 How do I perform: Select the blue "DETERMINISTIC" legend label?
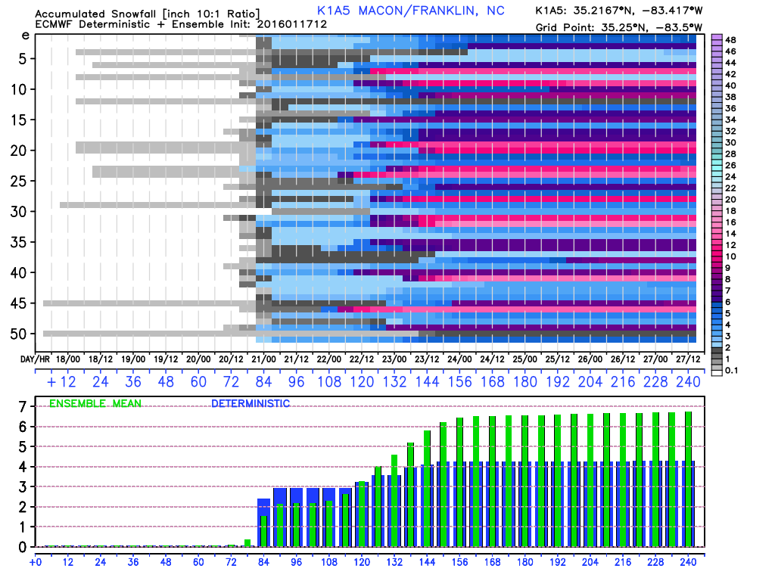pos(251,404)
